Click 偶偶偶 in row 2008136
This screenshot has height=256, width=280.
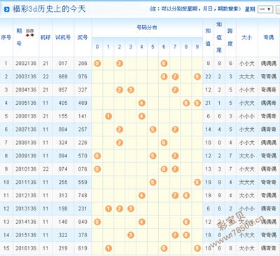pyautogui.click(x=269, y=143)
